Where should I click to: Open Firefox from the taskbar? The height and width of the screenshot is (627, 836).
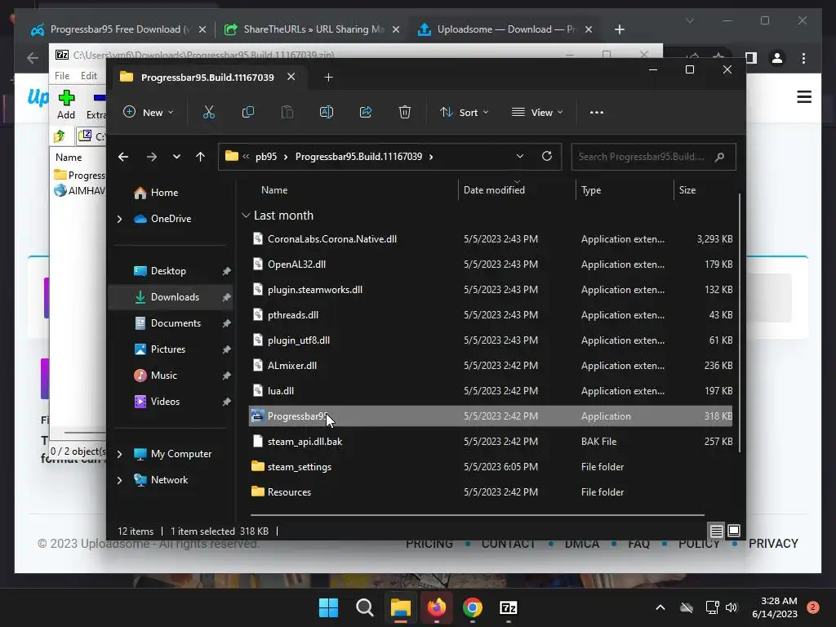437,607
